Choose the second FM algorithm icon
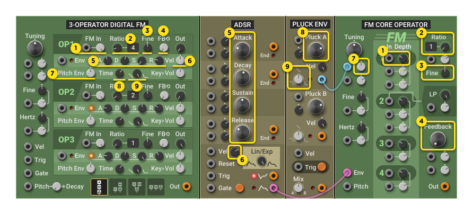Image resolution: width=473 pixels, height=214 pixels. 118,186
